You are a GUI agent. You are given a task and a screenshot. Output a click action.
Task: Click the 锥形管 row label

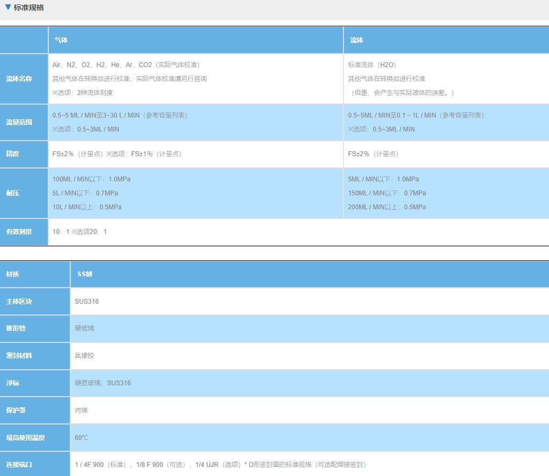click(x=16, y=328)
